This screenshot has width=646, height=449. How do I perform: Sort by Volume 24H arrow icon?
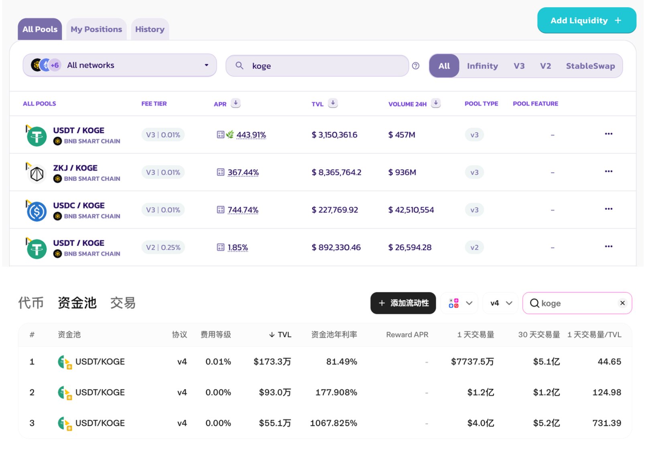pyautogui.click(x=436, y=103)
